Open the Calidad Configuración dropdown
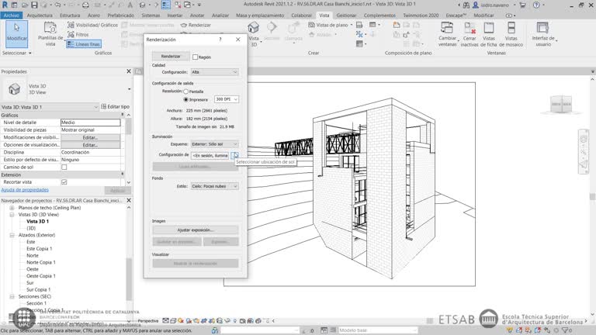The image size is (596, 335). click(214, 72)
